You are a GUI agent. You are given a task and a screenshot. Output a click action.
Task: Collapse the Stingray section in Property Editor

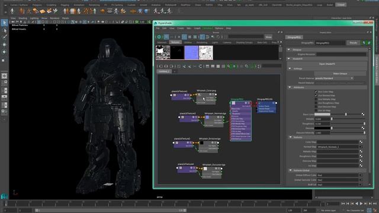point(289,50)
